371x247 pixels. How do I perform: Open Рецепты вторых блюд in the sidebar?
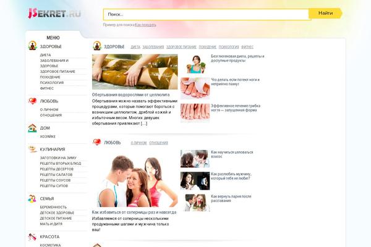tap(61, 163)
